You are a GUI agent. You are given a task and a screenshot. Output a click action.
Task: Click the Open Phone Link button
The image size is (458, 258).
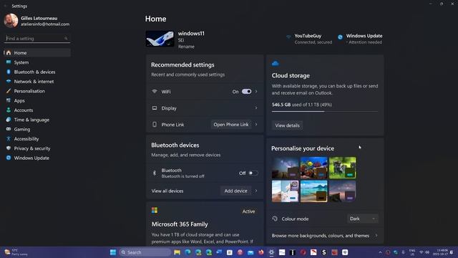[x=231, y=124]
